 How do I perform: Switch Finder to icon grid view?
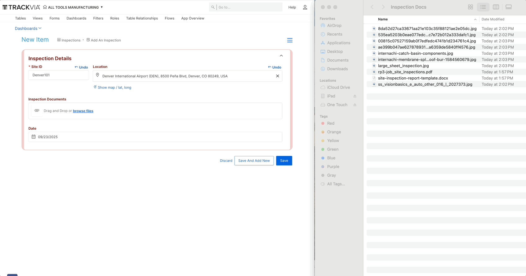470,7
